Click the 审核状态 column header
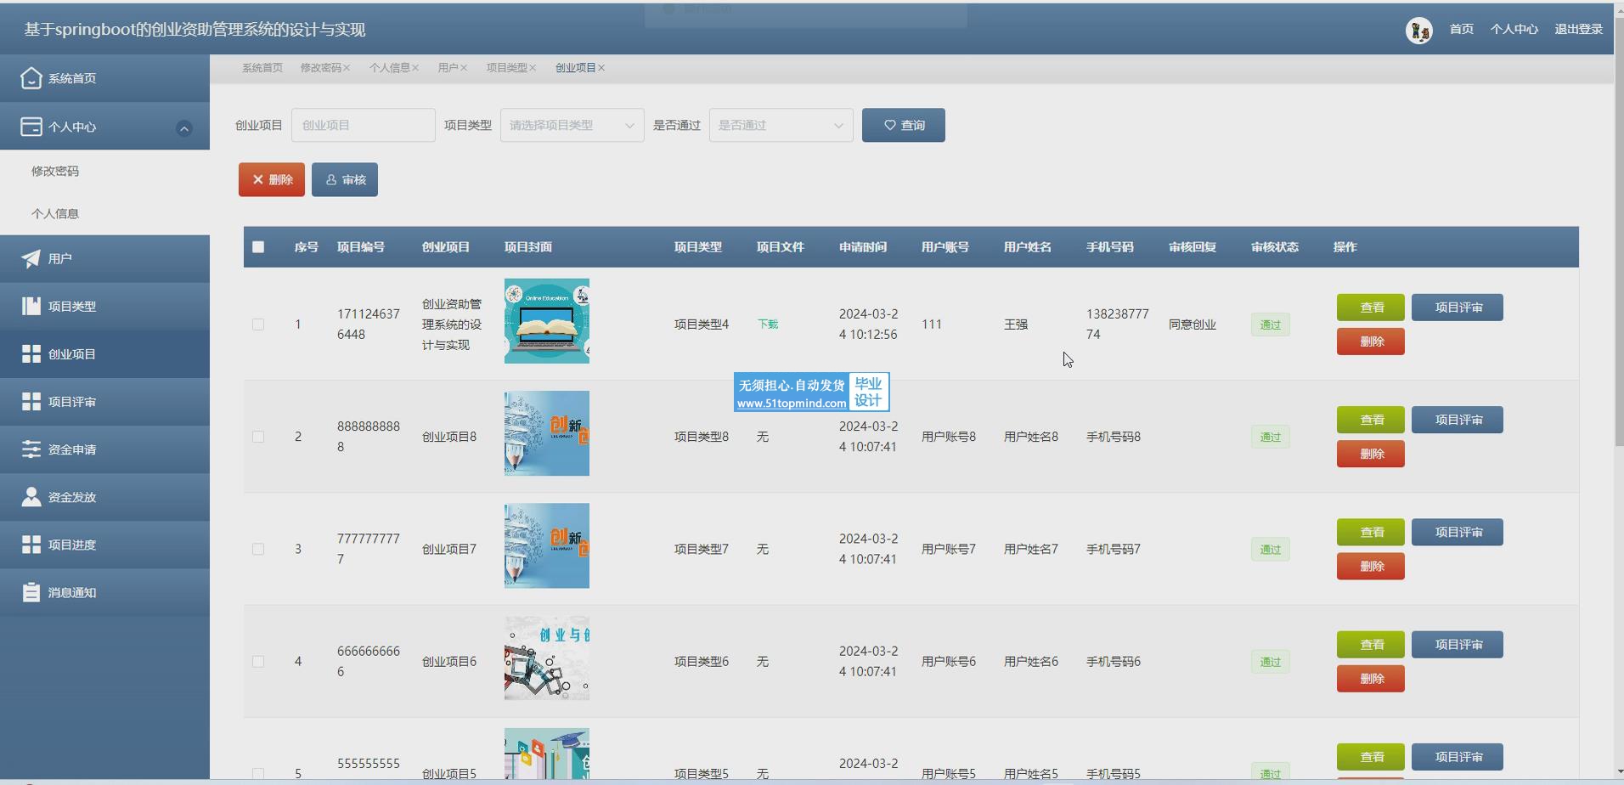The width and height of the screenshot is (1624, 785). [x=1274, y=247]
